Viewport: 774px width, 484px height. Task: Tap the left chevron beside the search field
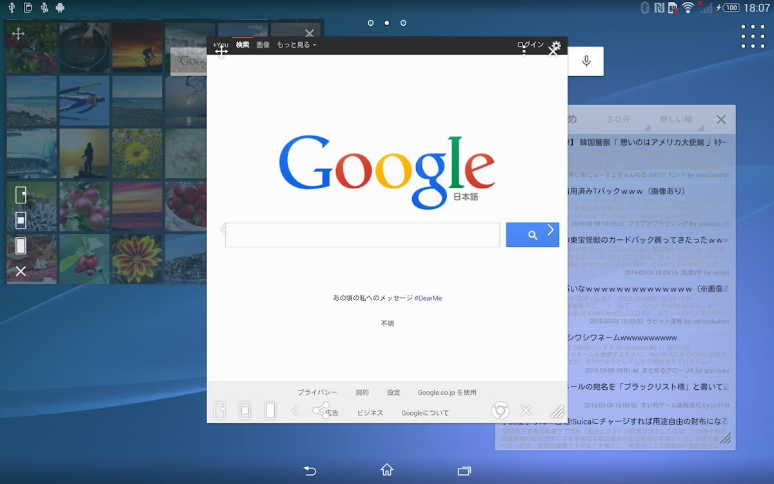point(224,230)
